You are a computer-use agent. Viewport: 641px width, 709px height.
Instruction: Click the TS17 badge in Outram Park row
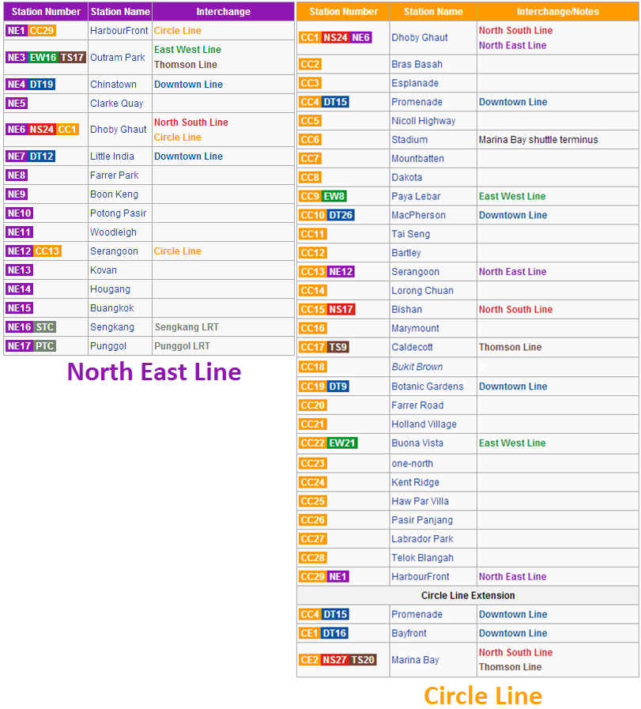point(73,58)
